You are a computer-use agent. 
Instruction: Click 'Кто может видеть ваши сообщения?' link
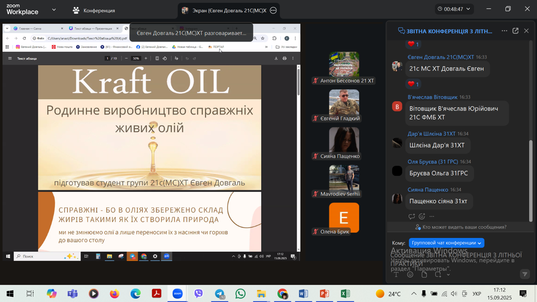tap(460, 227)
